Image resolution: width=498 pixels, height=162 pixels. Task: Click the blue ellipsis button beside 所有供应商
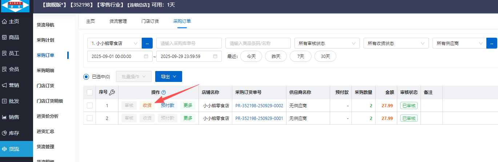[x=492, y=43]
